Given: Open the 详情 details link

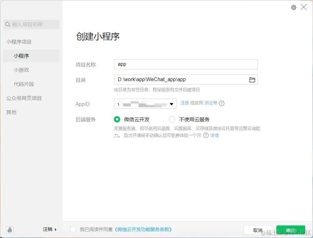Looking at the screenshot, I should coord(215,135).
